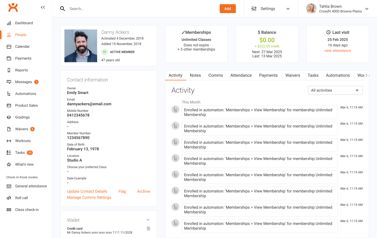
Task: Click the search magnifier icon
Action: tap(63, 9)
